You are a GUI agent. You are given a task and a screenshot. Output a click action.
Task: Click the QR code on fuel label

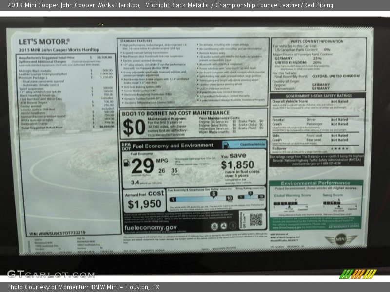[x=256, y=219]
